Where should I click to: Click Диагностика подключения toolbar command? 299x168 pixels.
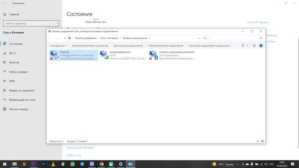click(x=128, y=46)
